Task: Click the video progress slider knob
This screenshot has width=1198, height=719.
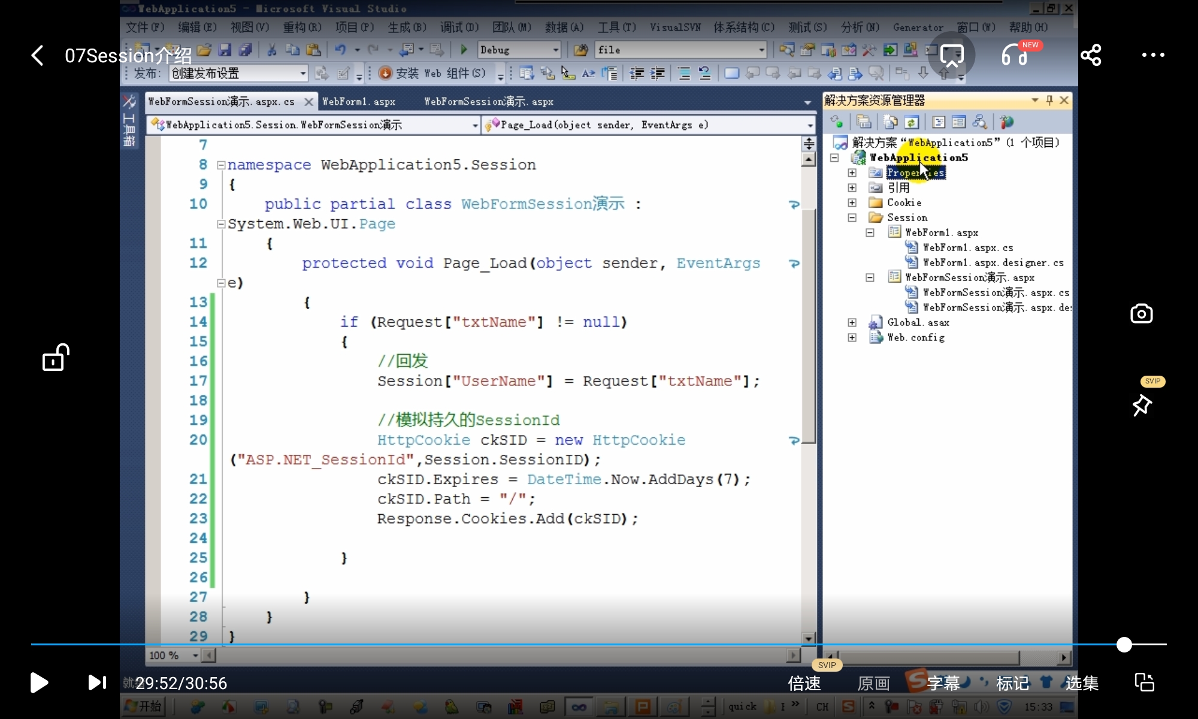Action: tap(1124, 644)
